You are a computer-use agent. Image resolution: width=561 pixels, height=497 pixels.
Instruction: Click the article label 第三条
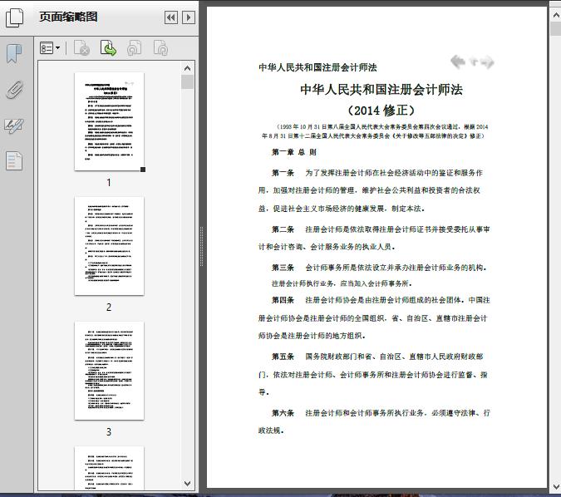click(283, 268)
